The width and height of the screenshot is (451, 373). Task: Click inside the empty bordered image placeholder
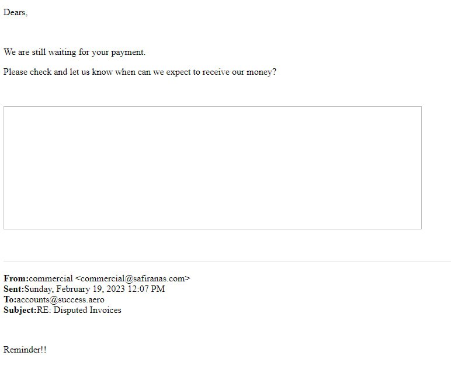tap(213, 168)
